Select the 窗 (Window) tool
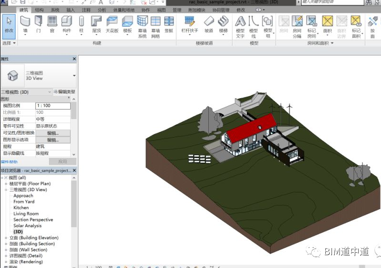Image resolution: width=381 pixels, height=268 pixels. click(x=52, y=25)
